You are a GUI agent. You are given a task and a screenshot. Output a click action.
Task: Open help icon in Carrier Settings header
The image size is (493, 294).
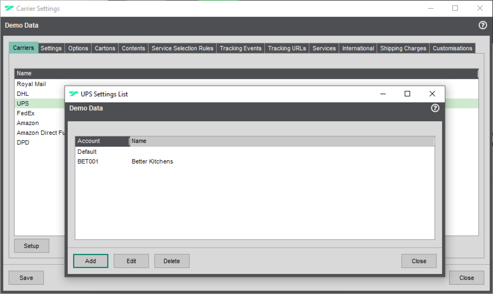pyautogui.click(x=483, y=25)
